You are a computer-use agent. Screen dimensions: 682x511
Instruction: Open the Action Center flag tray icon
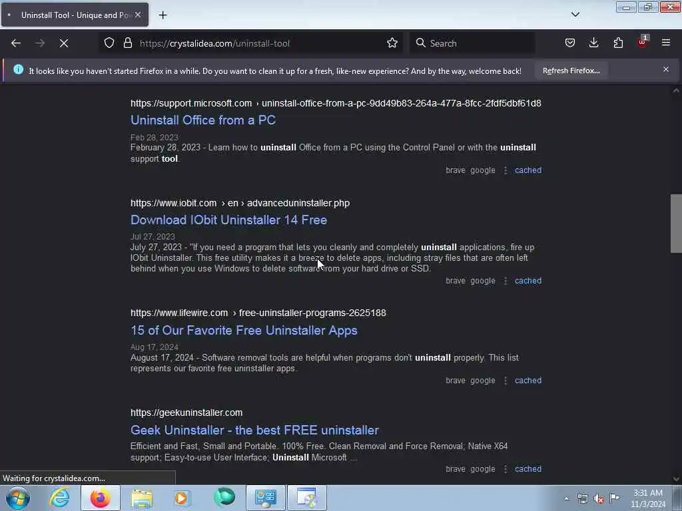click(x=614, y=498)
